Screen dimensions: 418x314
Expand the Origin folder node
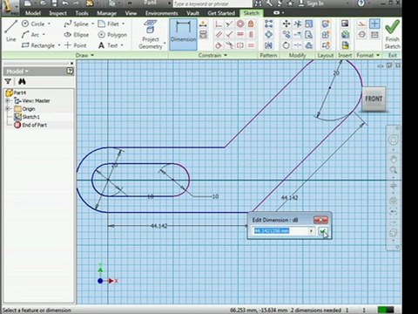point(8,109)
